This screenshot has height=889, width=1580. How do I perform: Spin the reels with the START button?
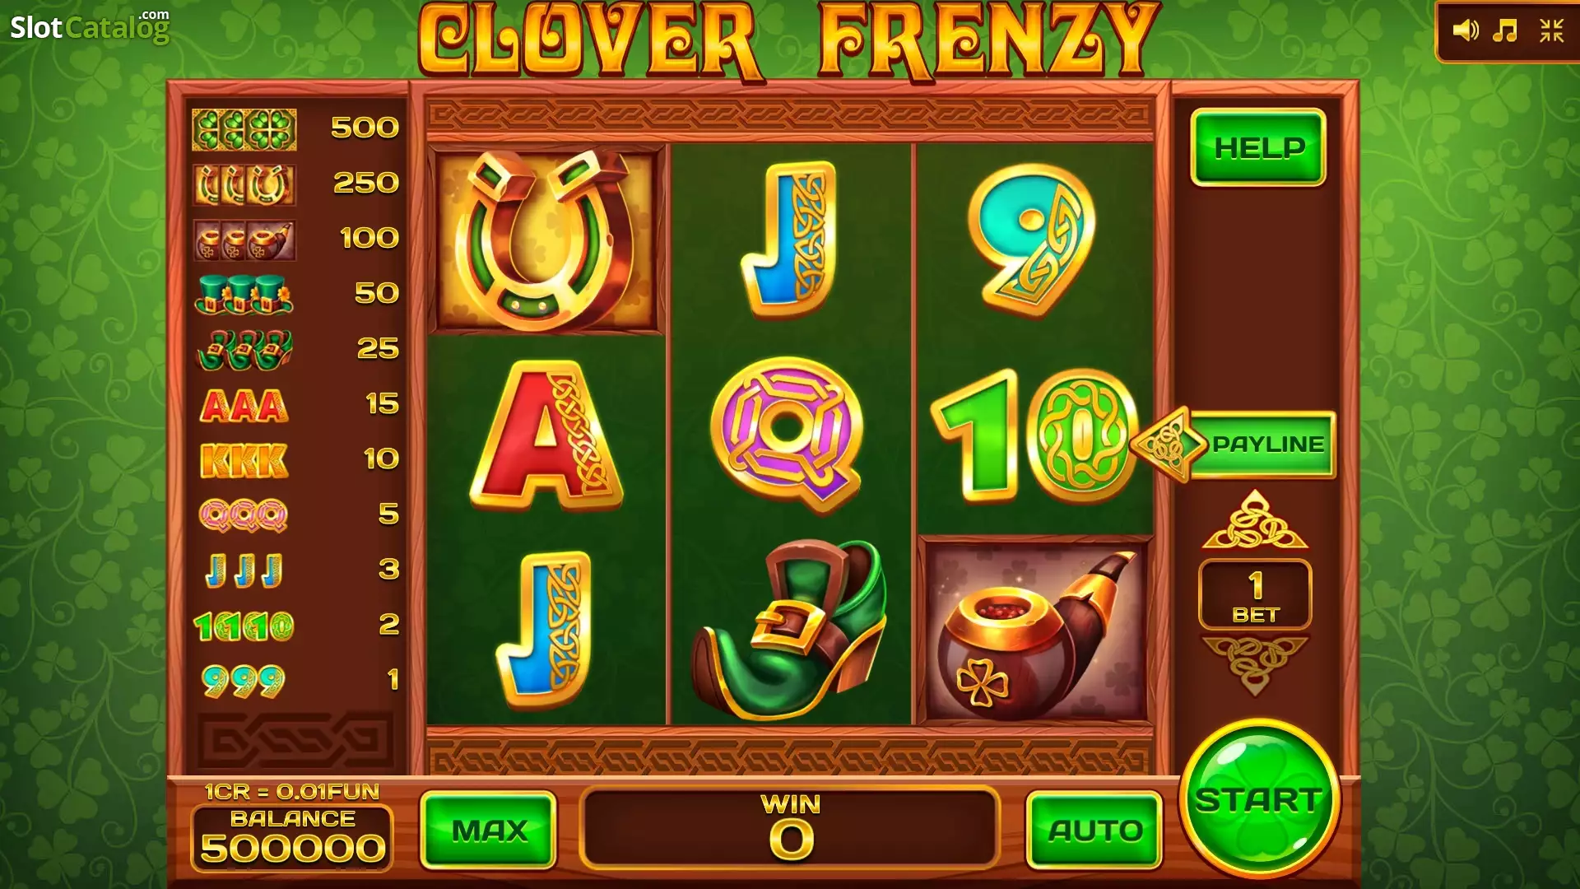[1259, 799]
